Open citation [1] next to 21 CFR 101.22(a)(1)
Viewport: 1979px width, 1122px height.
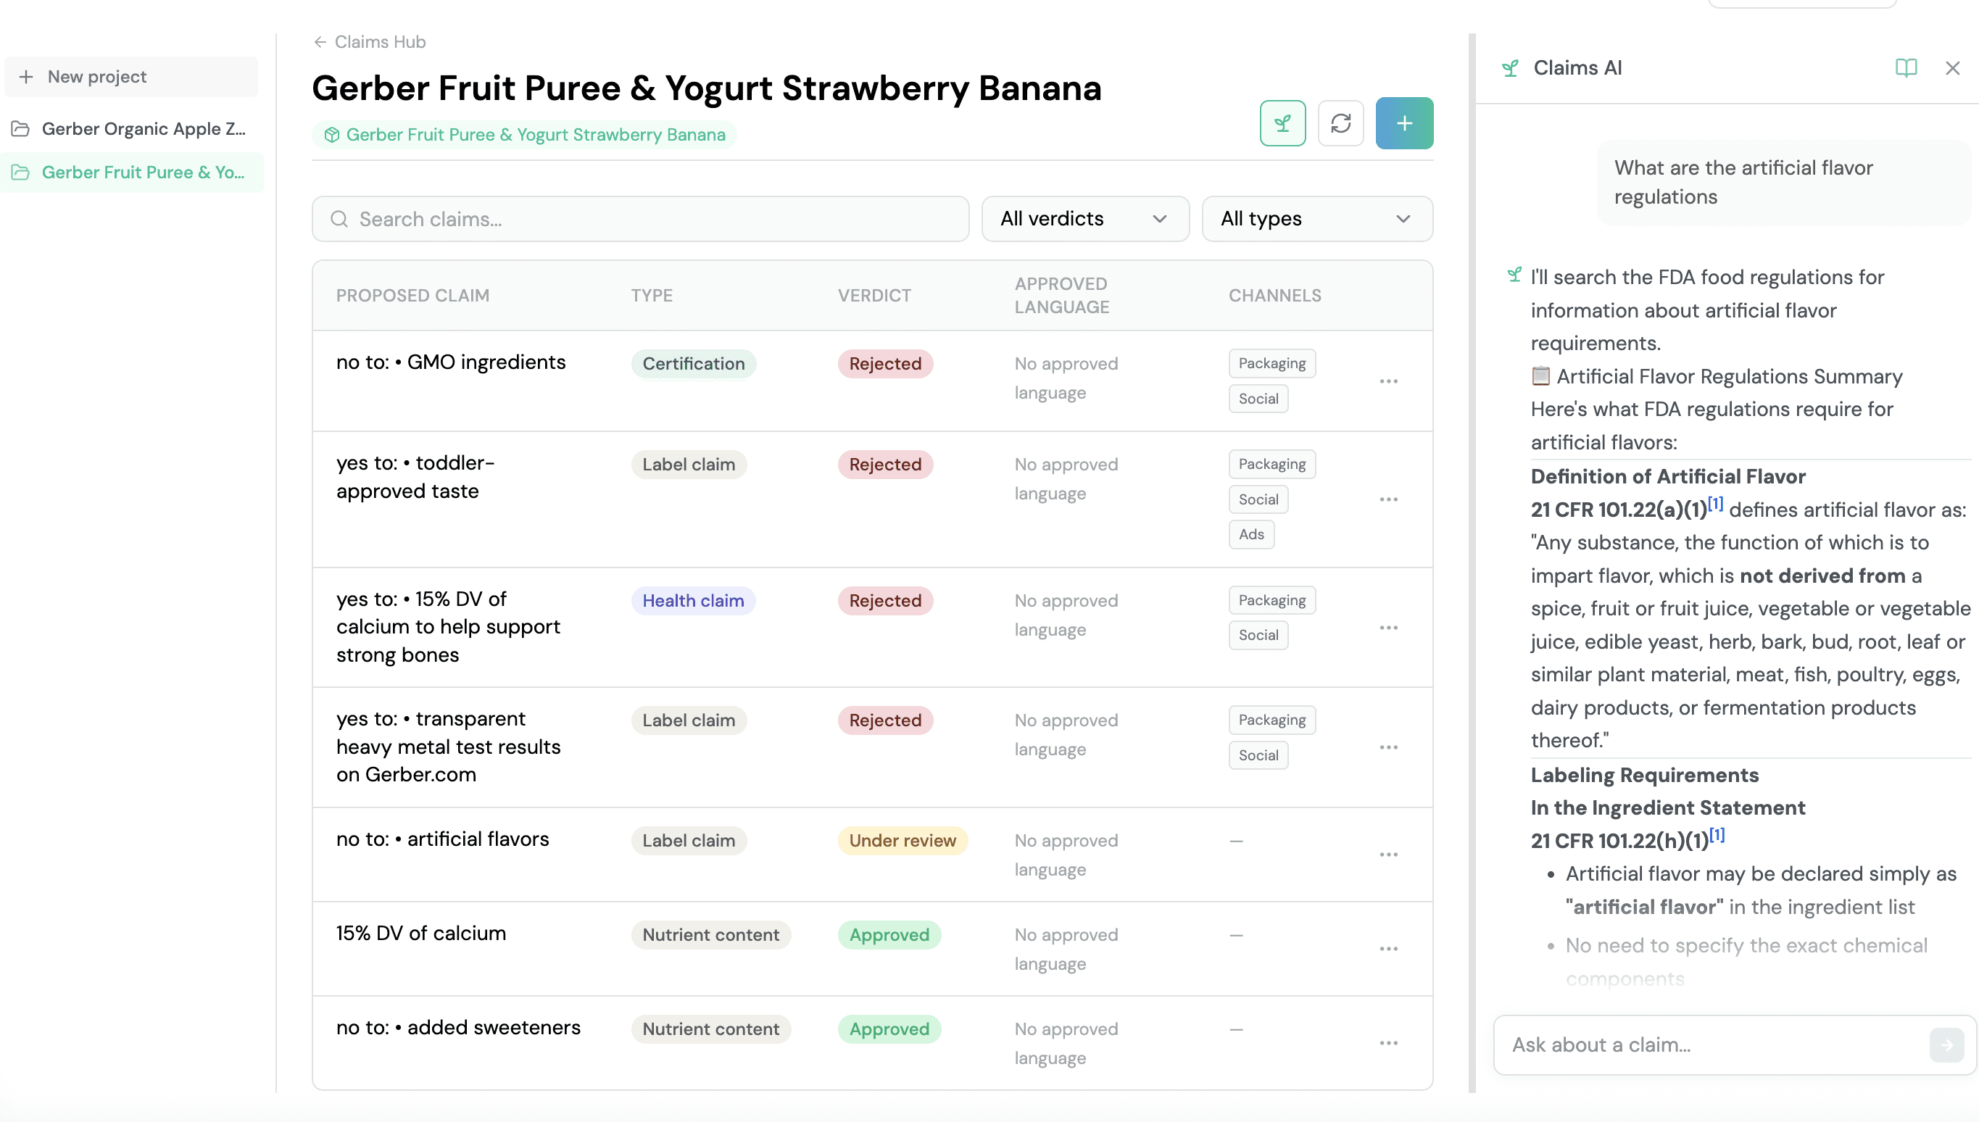[1714, 503]
